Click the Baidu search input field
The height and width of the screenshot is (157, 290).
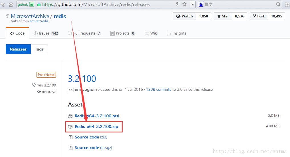point(240,4)
